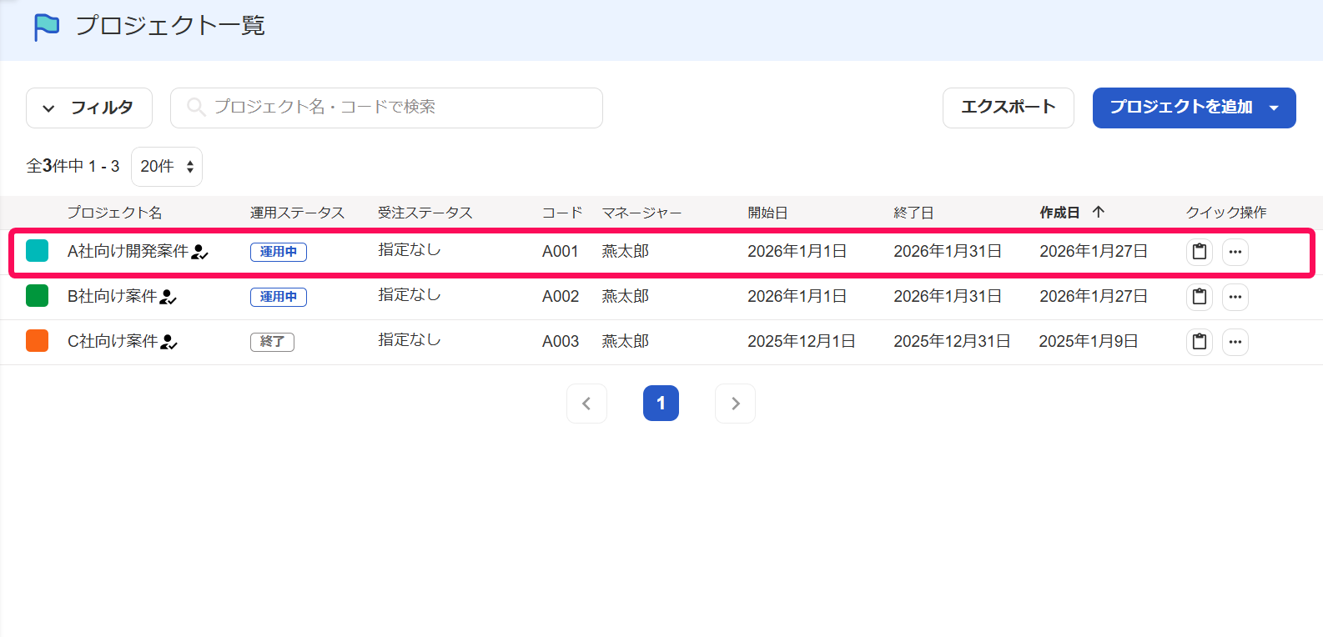Sort by the 作成日 column header
This screenshot has height=637, width=1323.
(x=1059, y=213)
